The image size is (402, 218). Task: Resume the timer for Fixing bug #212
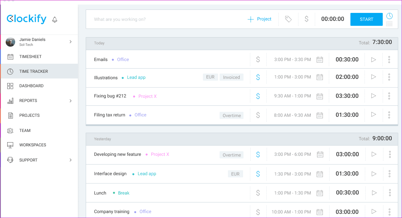click(x=374, y=96)
